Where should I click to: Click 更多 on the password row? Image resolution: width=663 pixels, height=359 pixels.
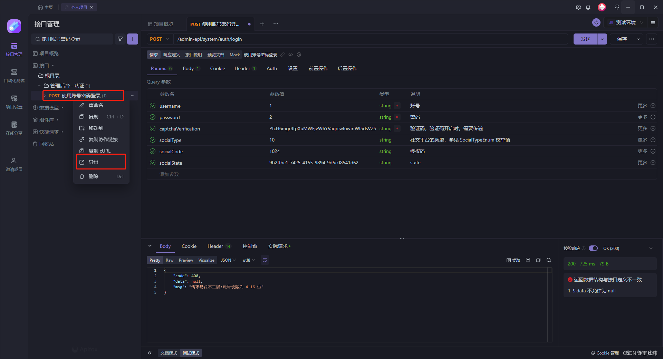pyautogui.click(x=643, y=117)
